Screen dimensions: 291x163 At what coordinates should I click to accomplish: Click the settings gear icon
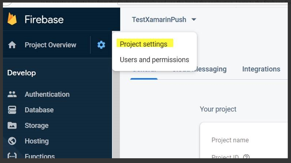pyautogui.click(x=101, y=45)
